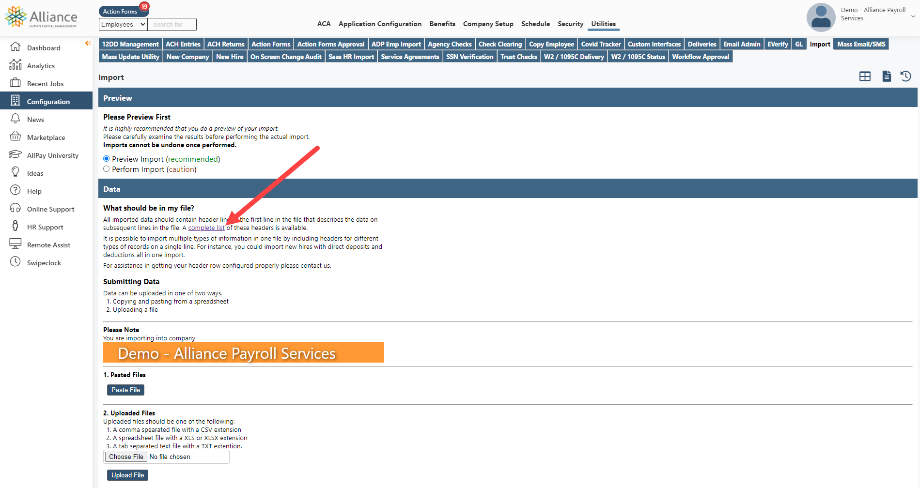The image size is (920, 488).
Task: Click the Remote Assist sidebar link
Action: point(48,245)
